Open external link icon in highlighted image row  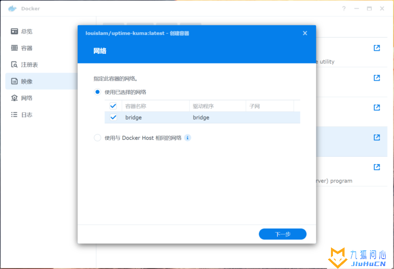[x=377, y=138]
